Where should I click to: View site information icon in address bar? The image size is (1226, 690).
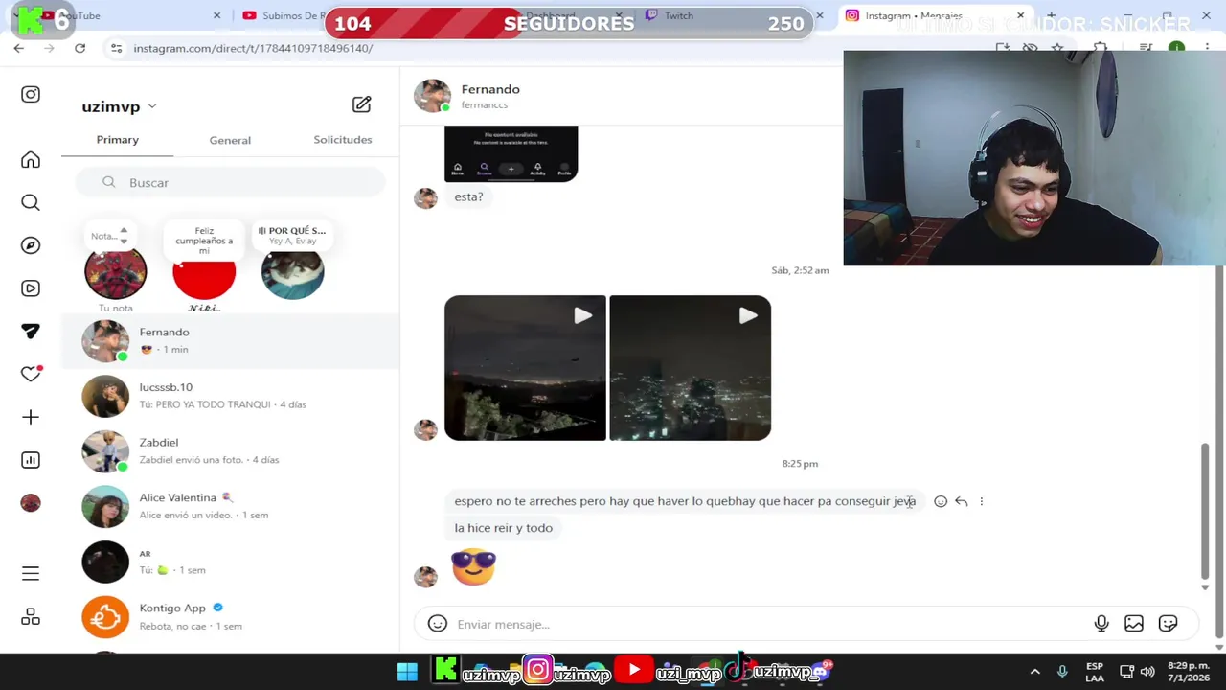coord(116,48)
